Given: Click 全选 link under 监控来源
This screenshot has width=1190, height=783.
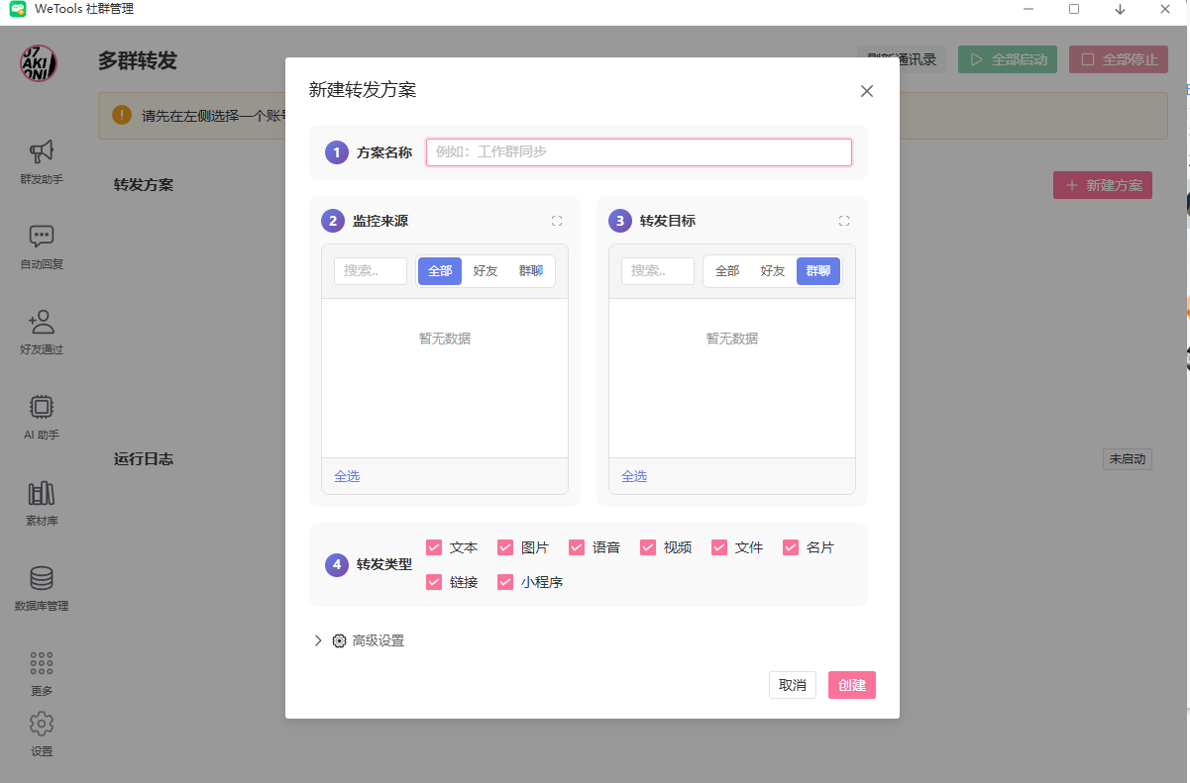Looking at the screenshot, I should pos(347,476).
